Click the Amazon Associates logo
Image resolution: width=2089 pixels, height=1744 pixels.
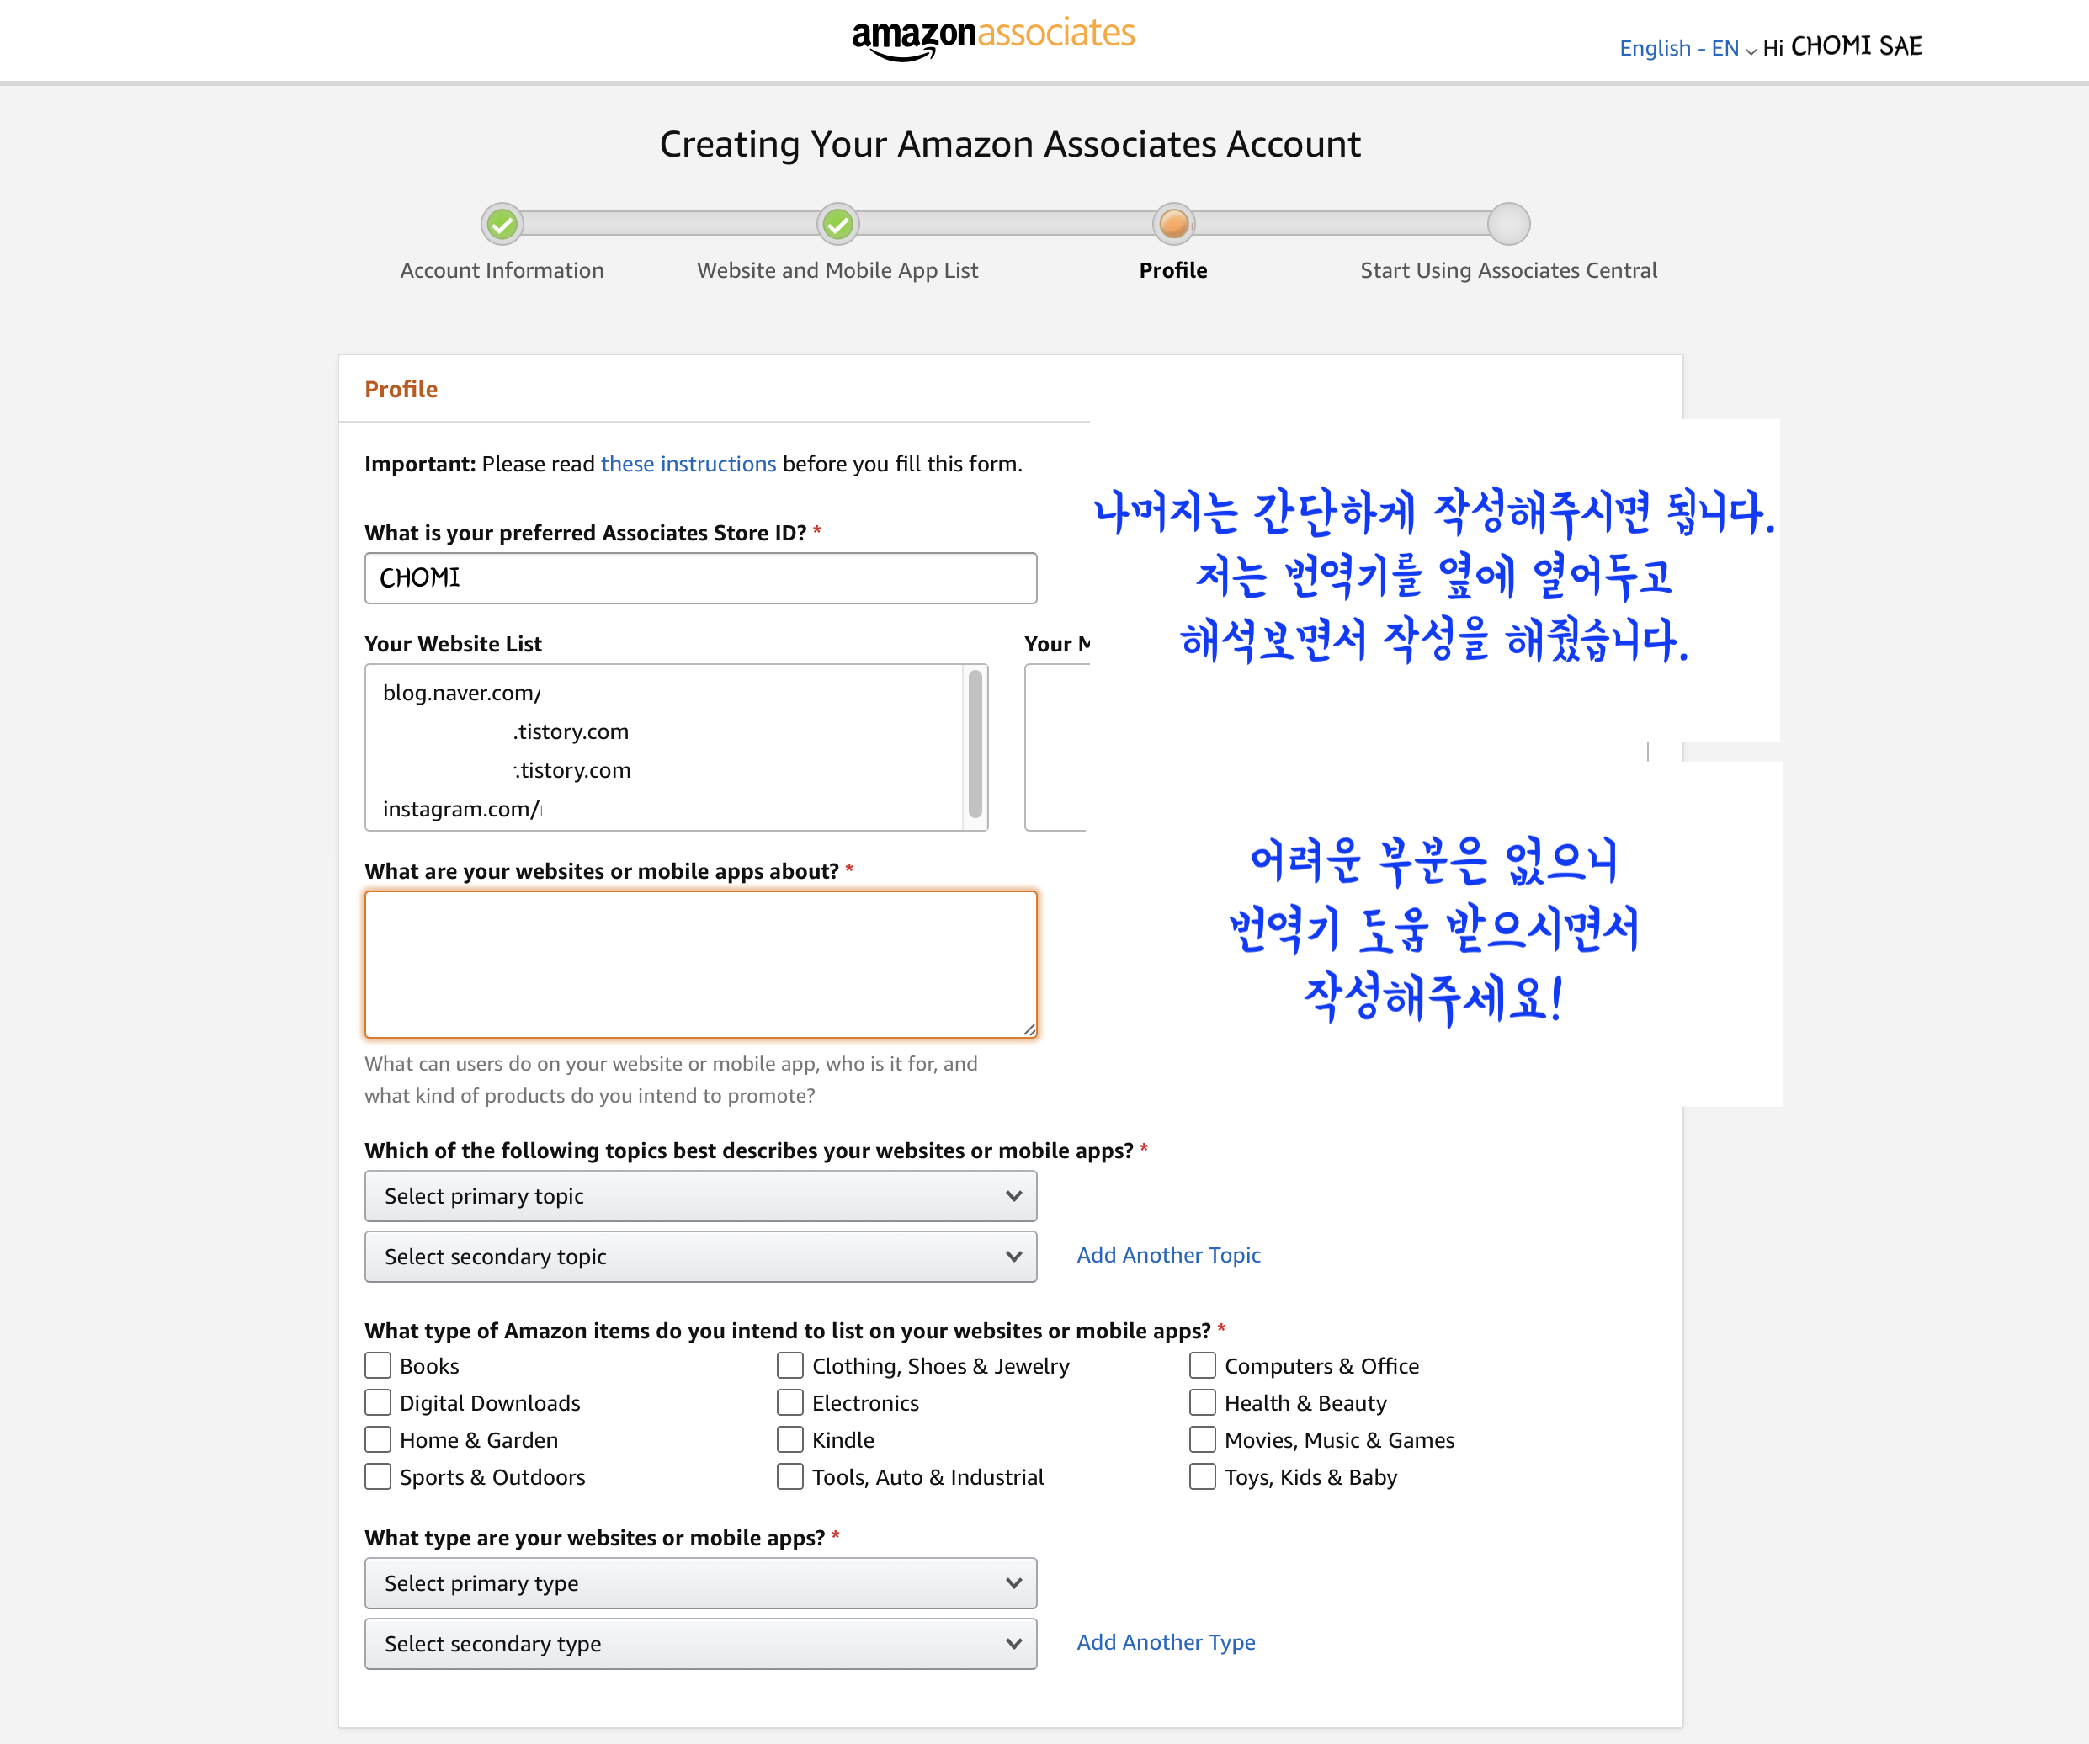click(x=993, y=38)
